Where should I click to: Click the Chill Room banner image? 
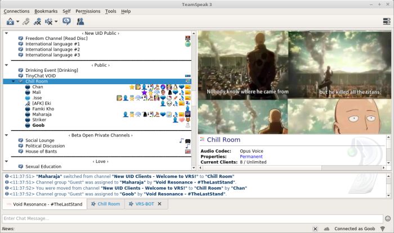tap(294, 83)
